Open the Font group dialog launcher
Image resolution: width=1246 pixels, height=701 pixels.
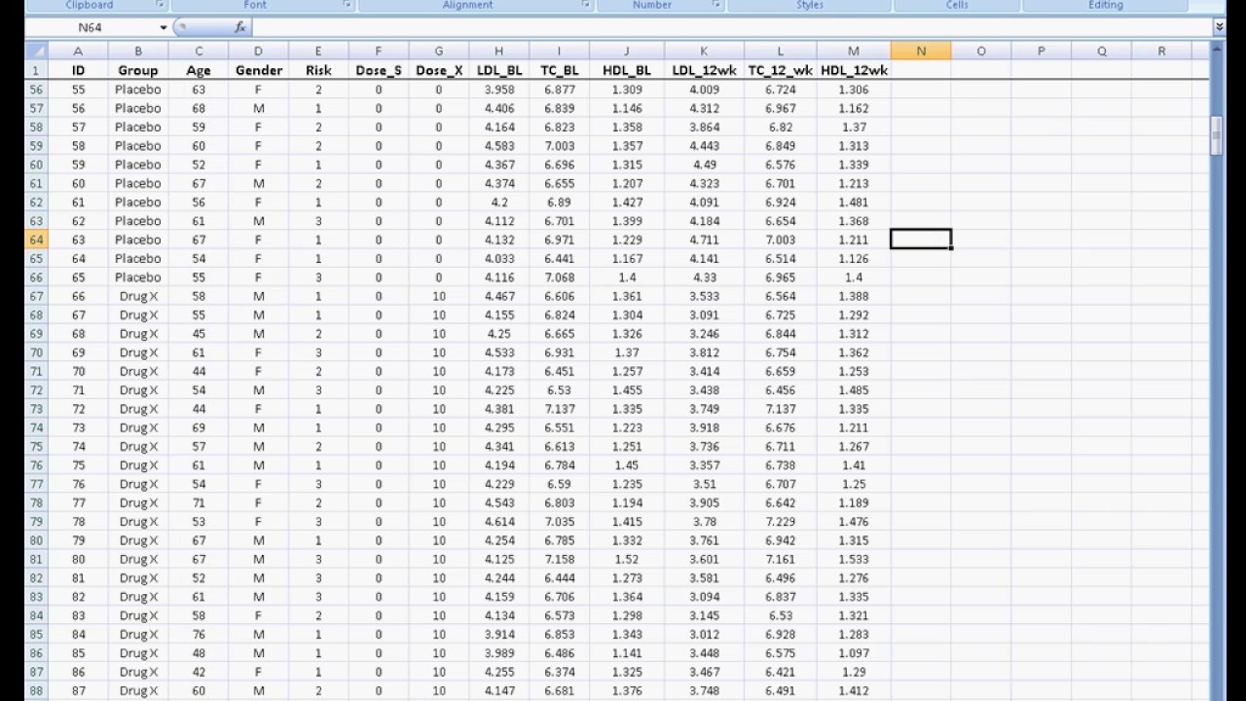pos(348,5)
